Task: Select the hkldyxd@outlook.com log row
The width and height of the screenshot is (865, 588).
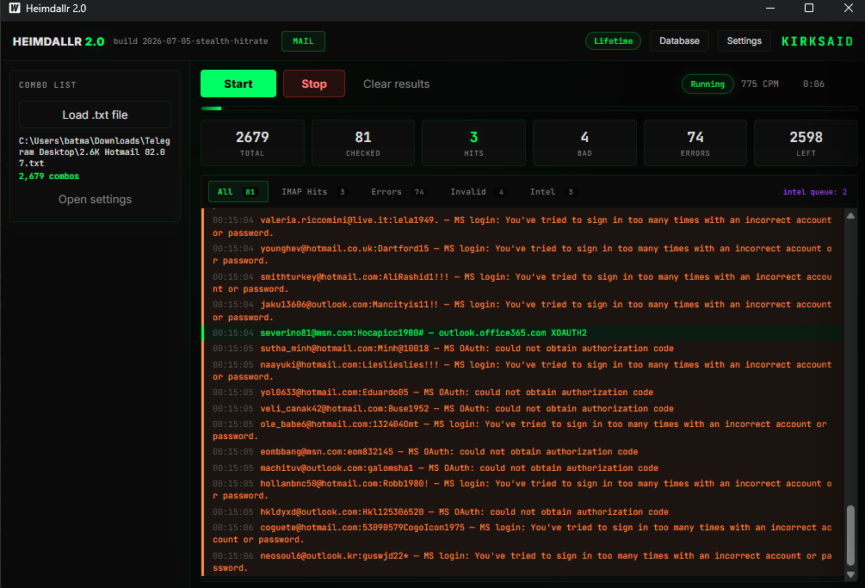Action: [x=523, y=512]
